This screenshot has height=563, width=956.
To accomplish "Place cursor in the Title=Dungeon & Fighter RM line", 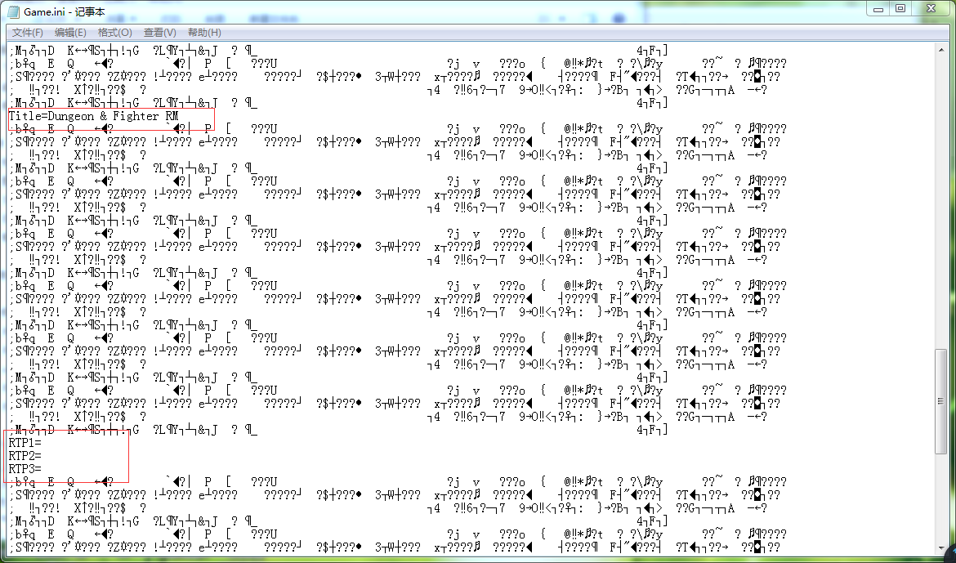I will [93, 116].
